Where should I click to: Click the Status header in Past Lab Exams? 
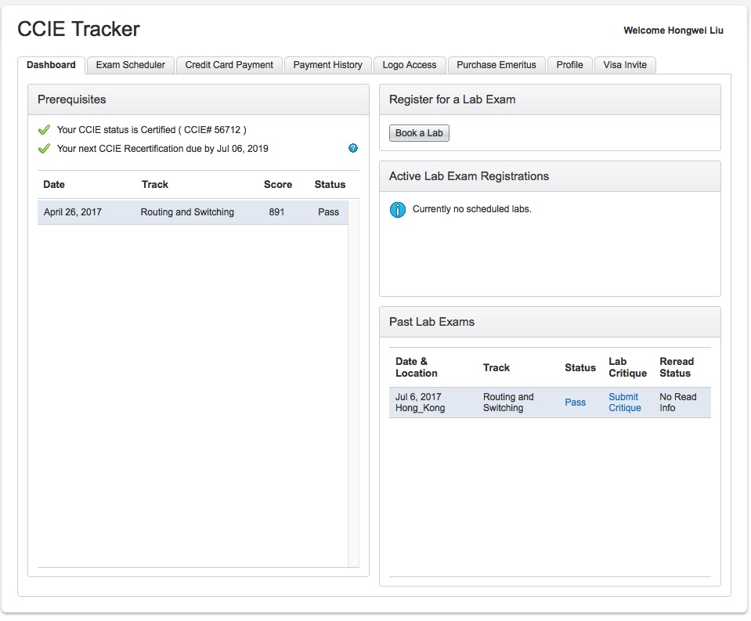tap(580, 368)
